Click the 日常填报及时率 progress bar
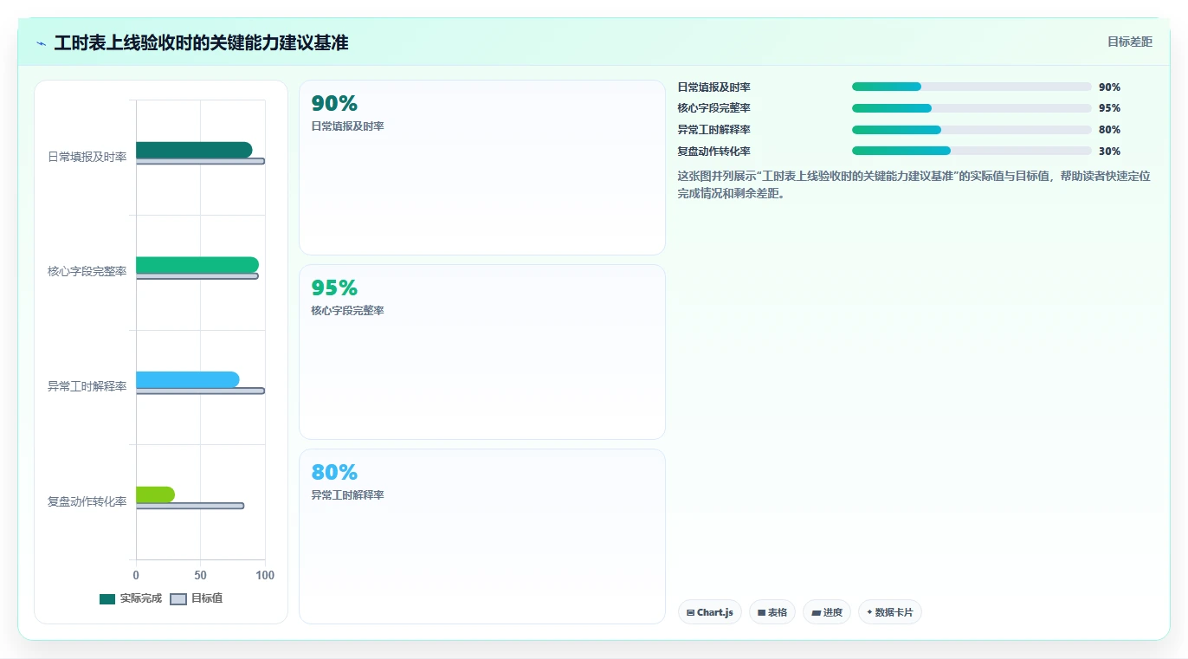Image resolution: width=1188 pixels, height=659 pixels. [x=972, y=87]
